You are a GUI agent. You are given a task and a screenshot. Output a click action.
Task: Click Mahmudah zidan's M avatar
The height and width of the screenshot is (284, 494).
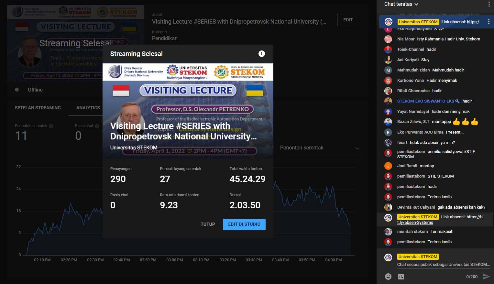pos(388,70)
